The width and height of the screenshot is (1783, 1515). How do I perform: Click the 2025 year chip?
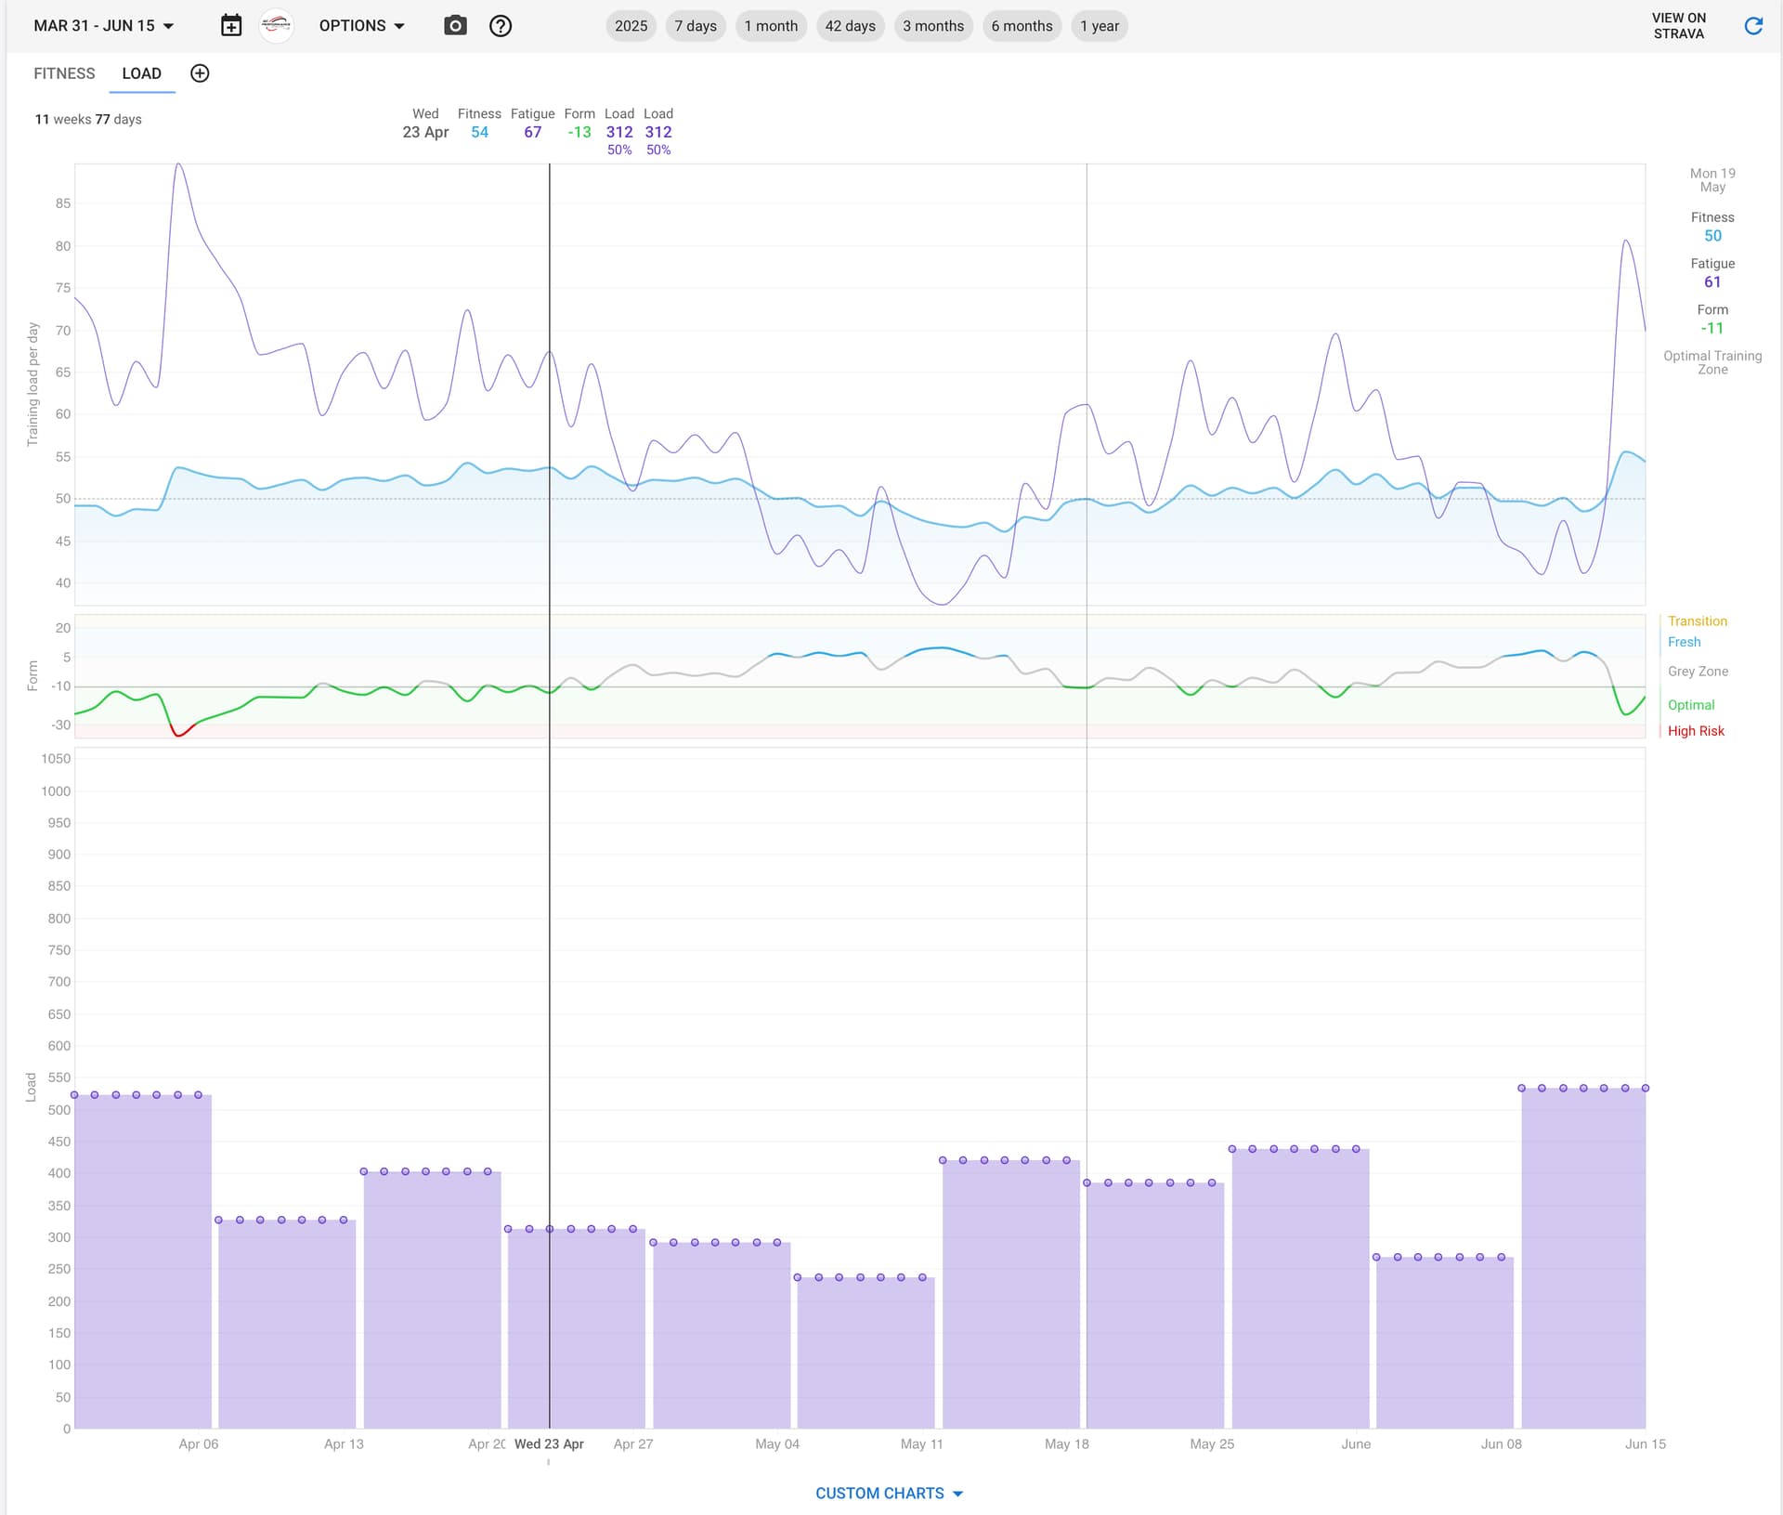pos(631,26)
